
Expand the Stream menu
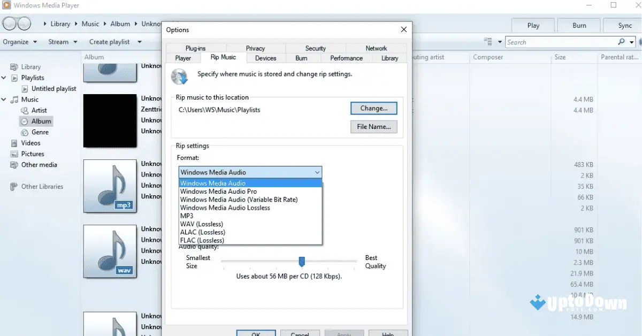[59, 42]
